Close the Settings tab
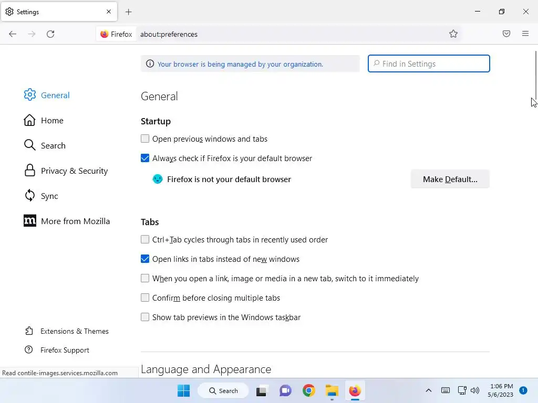This screenshot has height=403, width=538. click(109, 12)
